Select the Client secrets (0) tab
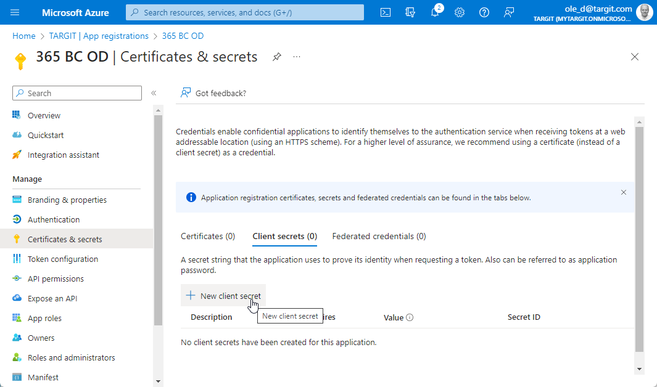 point(284,237)
